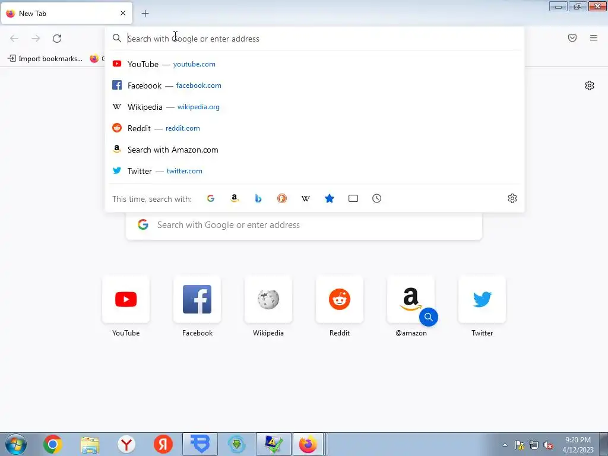Search this time with Amazon icon
This screenshot has width=608, height=456.
(234, 198)
